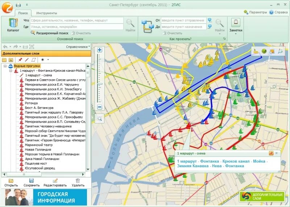Select the line drawing tool
The width and height of the screenshot is (290, 207).
click(27, 60)
